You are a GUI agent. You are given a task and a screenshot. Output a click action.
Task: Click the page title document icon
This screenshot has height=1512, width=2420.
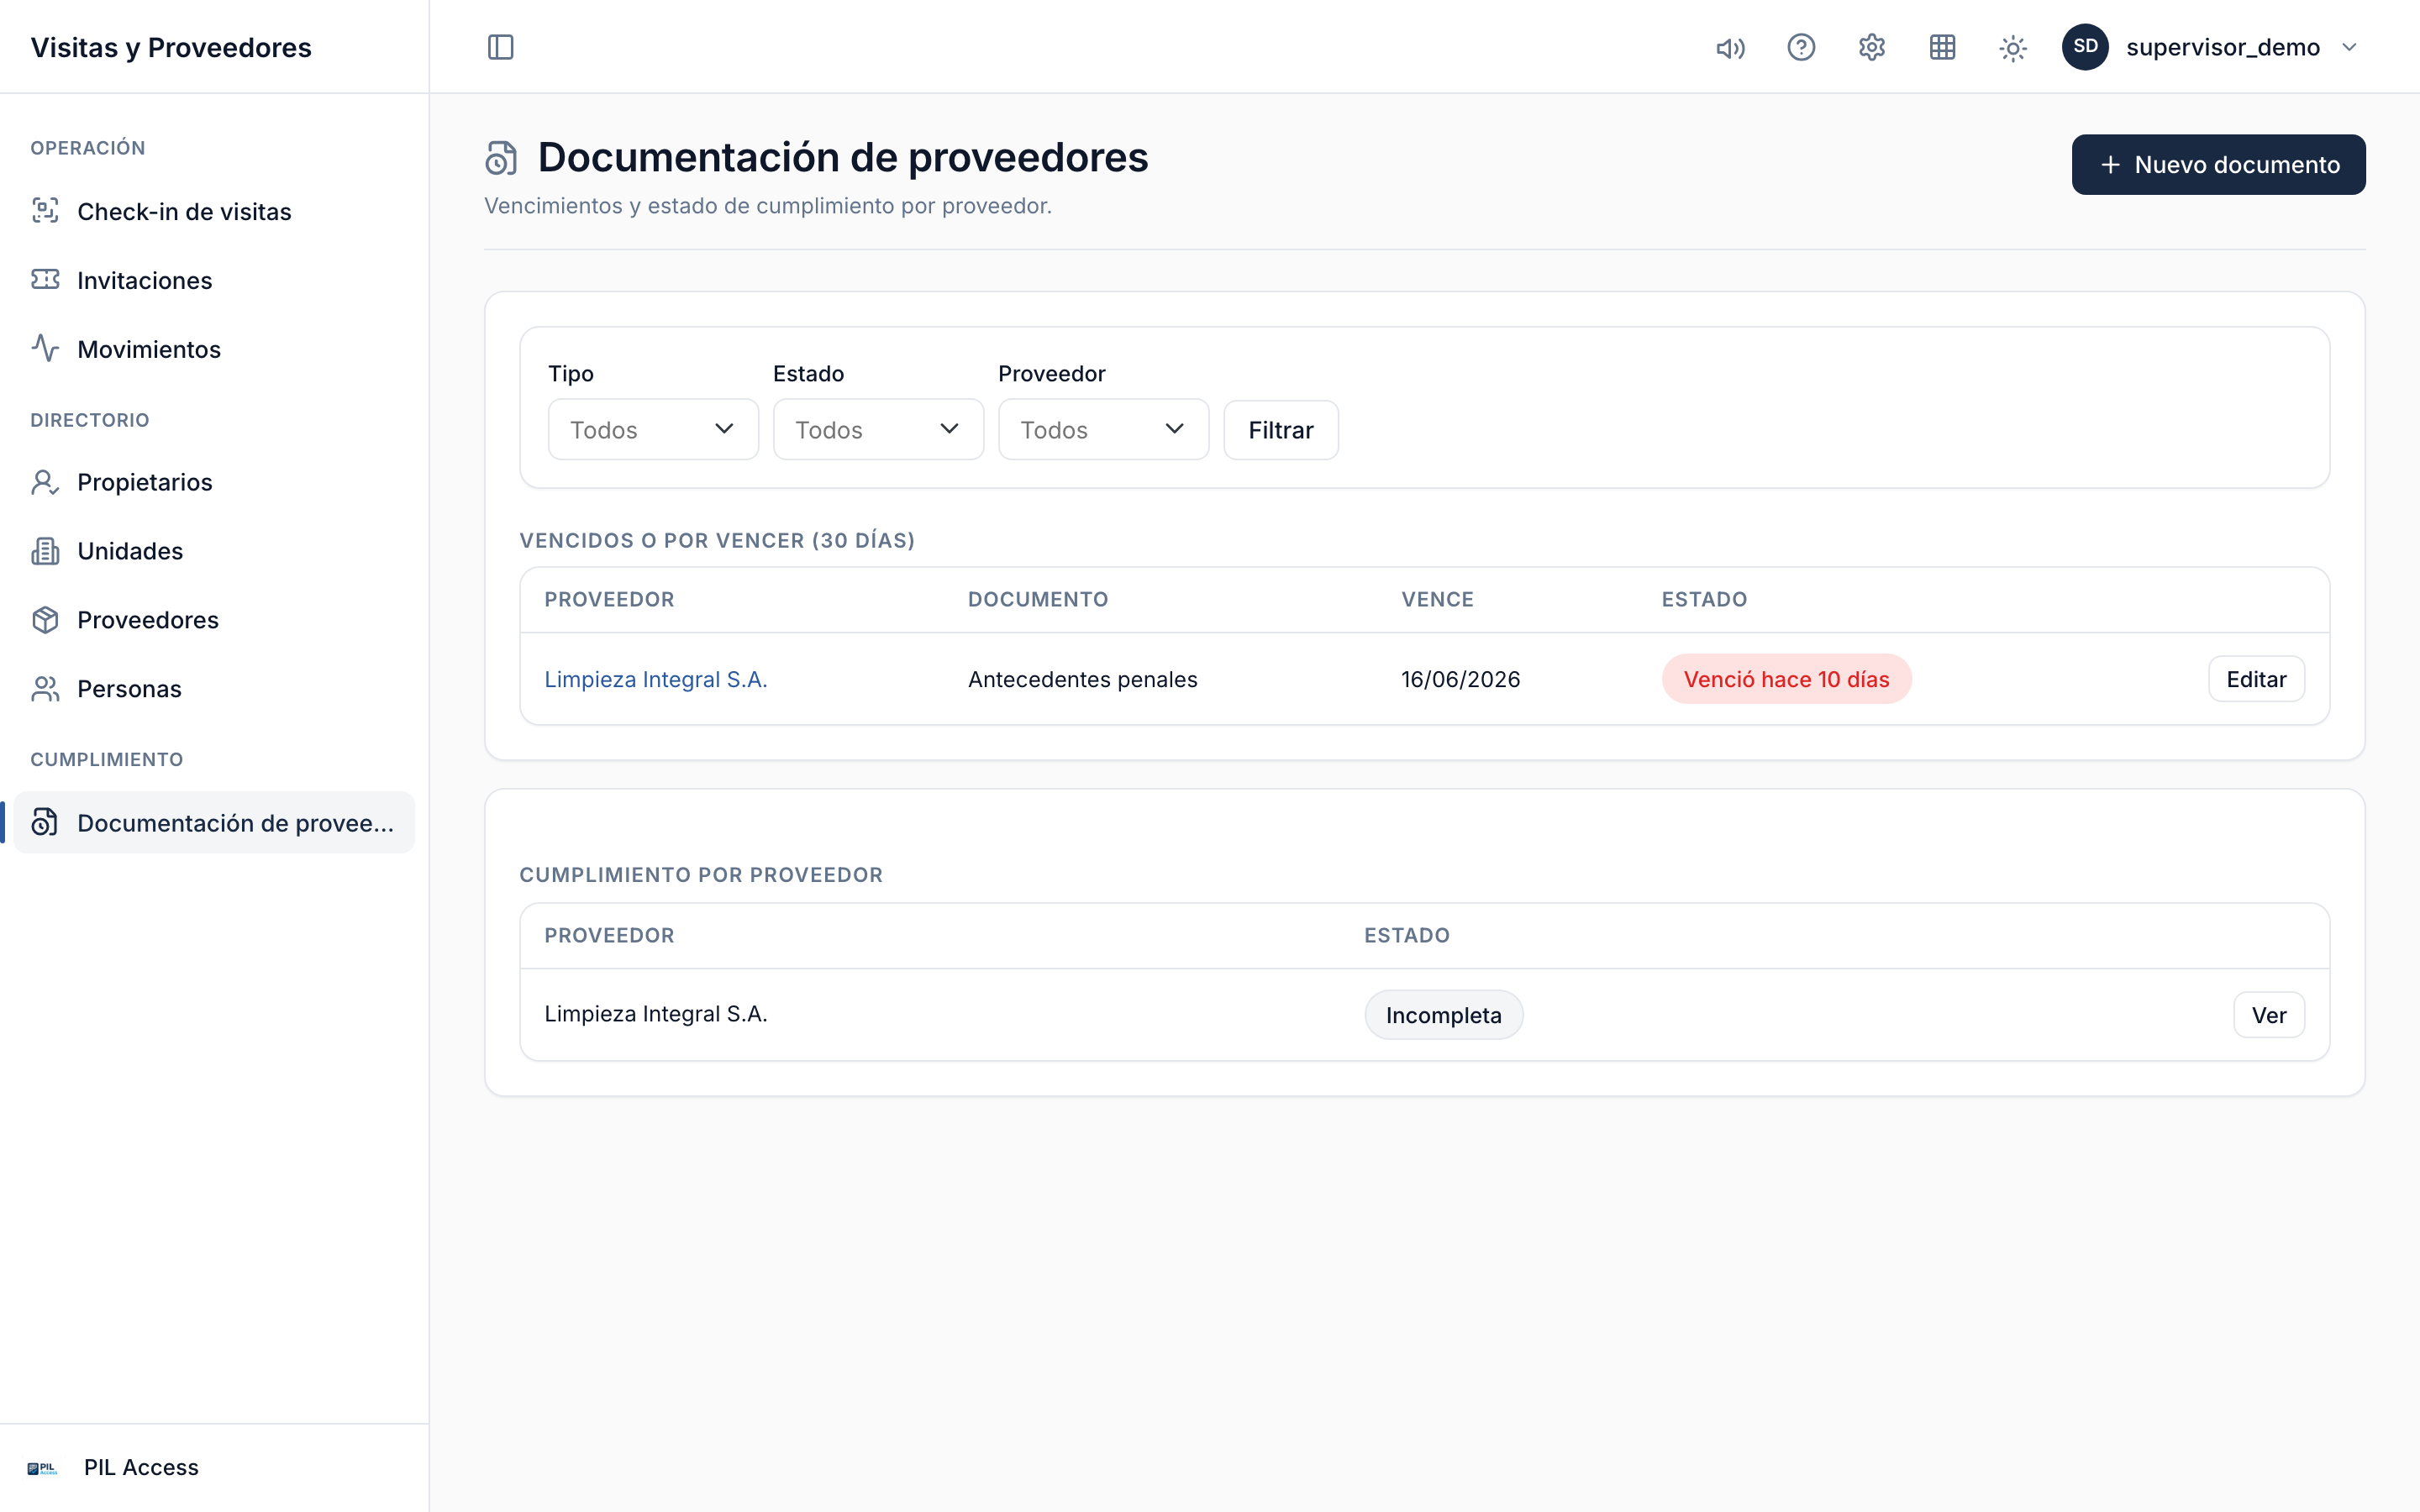(x=501, y=158)
